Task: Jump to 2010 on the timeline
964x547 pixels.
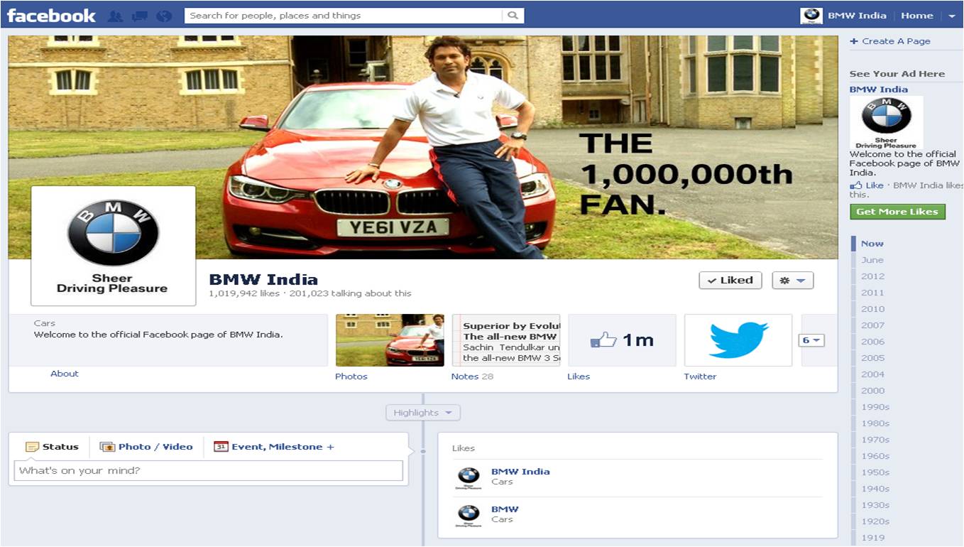Action: 873,309
